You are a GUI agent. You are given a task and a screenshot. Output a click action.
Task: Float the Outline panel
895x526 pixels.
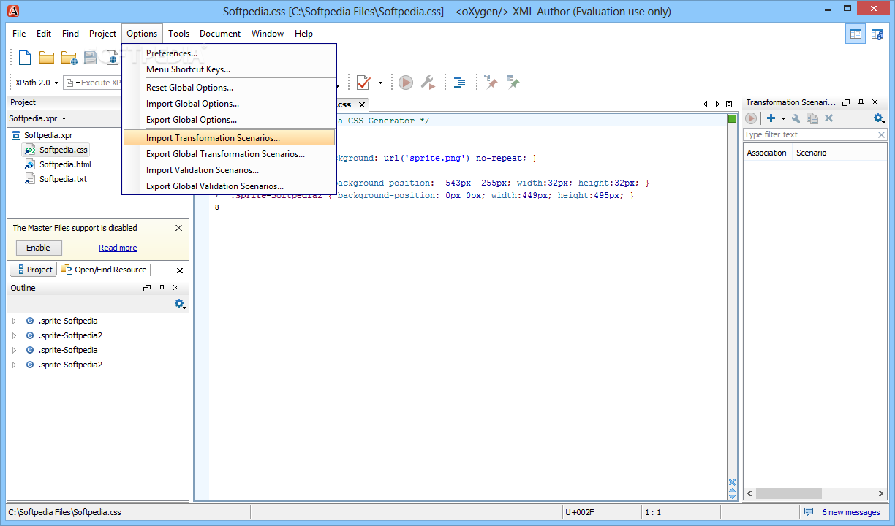tap(147, 289)
